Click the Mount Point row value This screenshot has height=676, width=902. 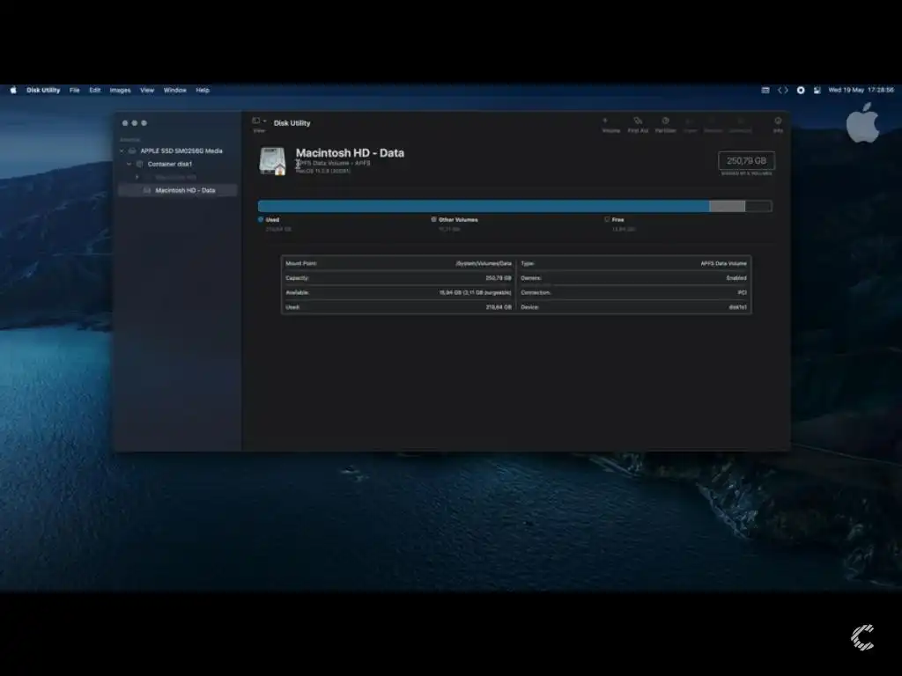(484, 263)
